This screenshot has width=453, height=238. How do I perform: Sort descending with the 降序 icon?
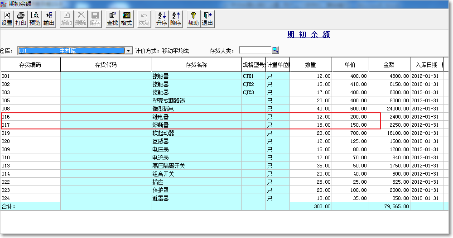[x=176, y=19]
